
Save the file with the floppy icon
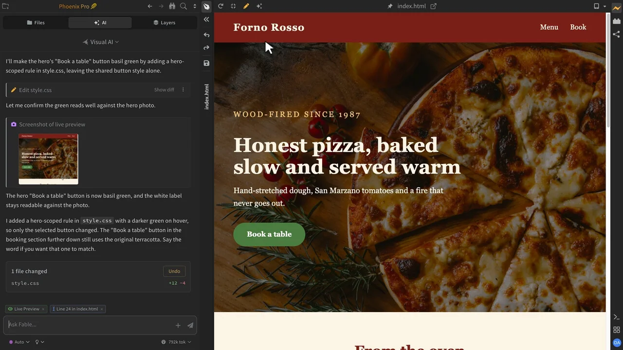coord(206,63)
